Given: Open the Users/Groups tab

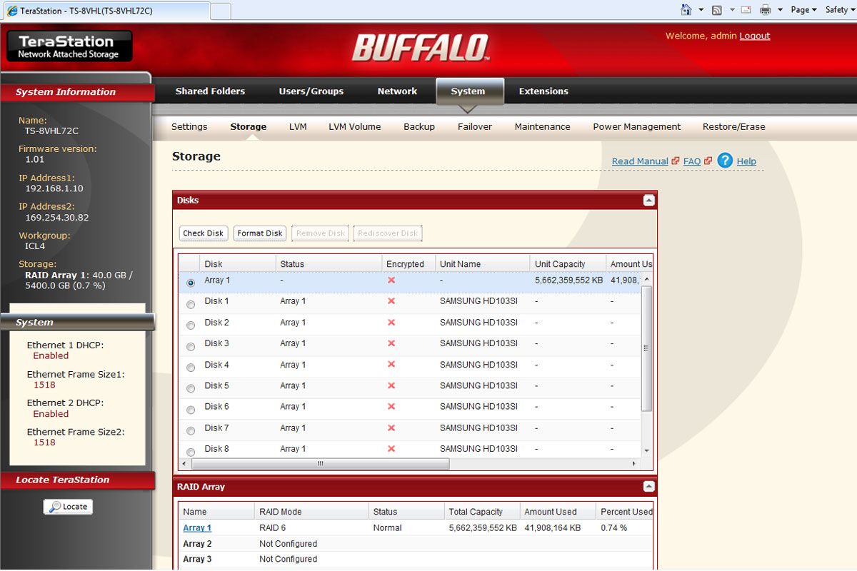Looking at the screenshot, I should (311, 91).
